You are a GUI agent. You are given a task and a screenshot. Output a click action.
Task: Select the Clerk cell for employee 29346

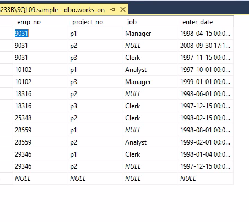pyautogui.click(x=150, y=154)
